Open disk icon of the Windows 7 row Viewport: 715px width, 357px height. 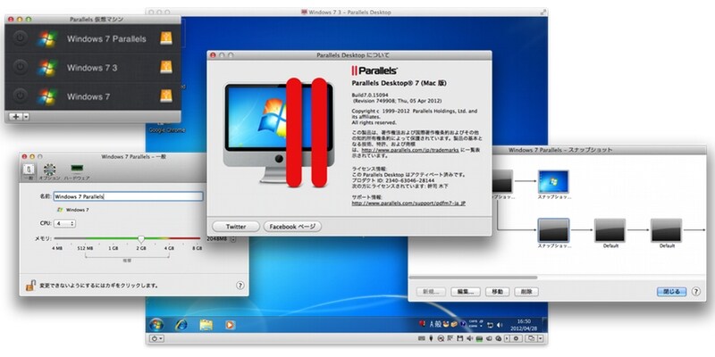pyautogui.click(x=166, y=96)
